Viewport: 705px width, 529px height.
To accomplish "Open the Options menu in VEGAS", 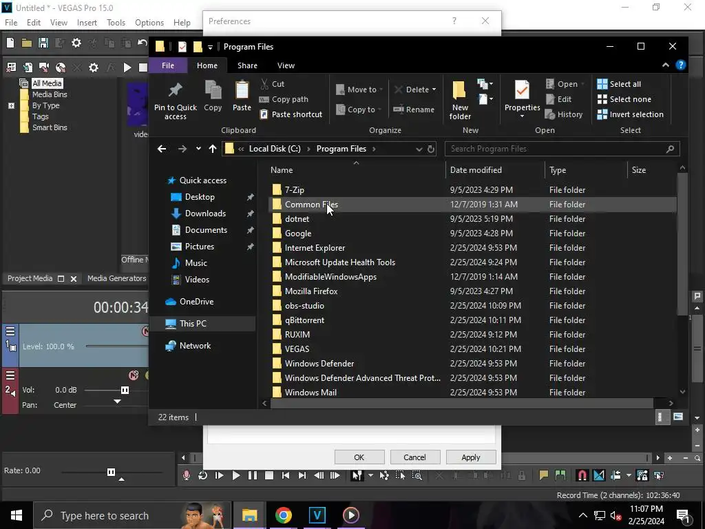I will (149, 23).
